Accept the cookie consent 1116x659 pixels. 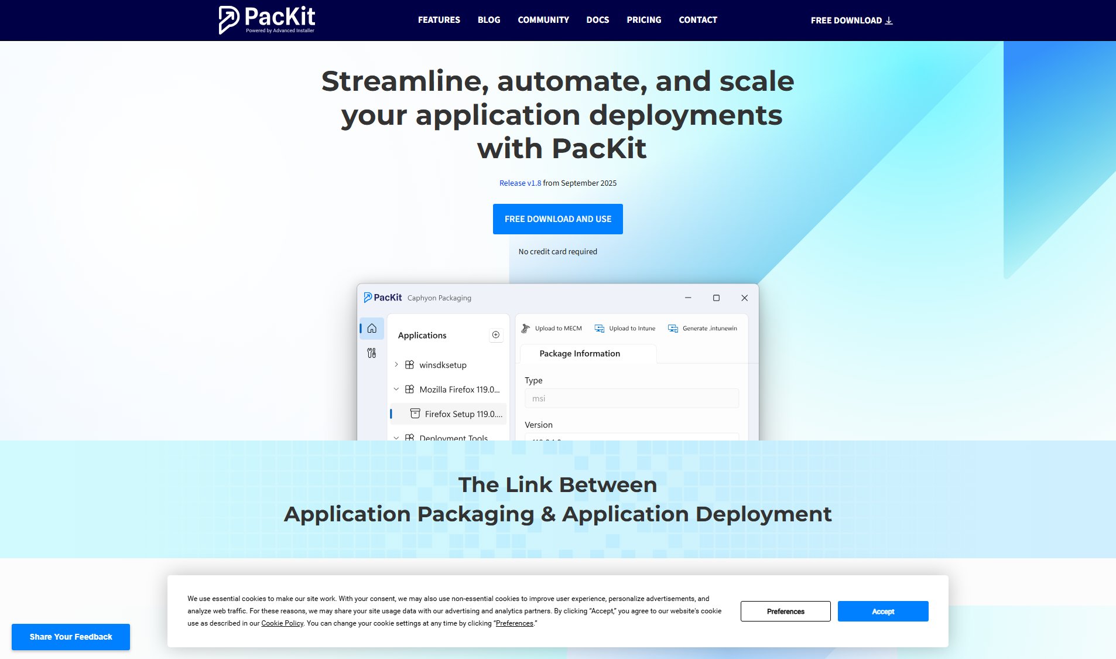pos(882,612)
